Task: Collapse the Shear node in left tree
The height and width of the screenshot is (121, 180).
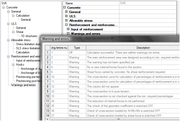Action: tap(13, 32)
